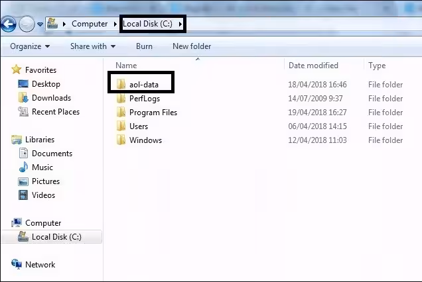The image size is (422, 282).
Task: Sort by Date modified column header
Action: tap(313, 66)
